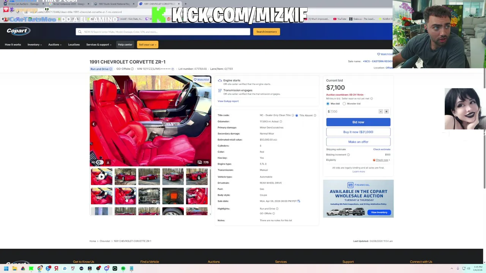486x273 pixels.
Task: Open Google Chrome from the taskbar
Action: click(40, 268)
